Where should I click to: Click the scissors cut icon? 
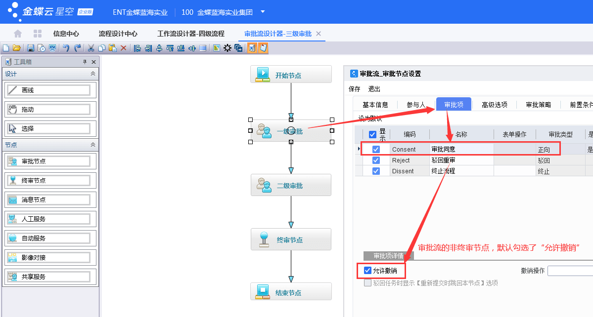tap(91, 48)
